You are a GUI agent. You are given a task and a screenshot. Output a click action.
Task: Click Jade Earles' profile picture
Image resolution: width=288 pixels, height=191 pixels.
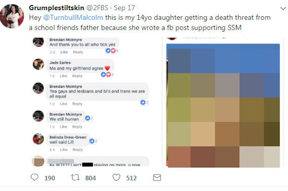click(x=39, y=64)
